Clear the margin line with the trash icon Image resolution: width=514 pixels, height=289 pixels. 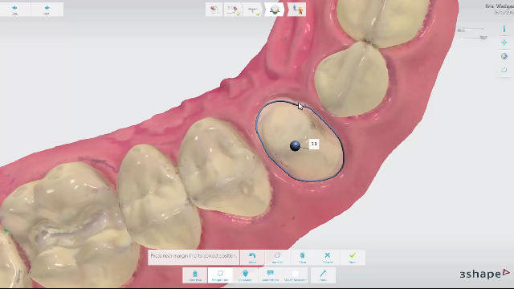(302, 258)
